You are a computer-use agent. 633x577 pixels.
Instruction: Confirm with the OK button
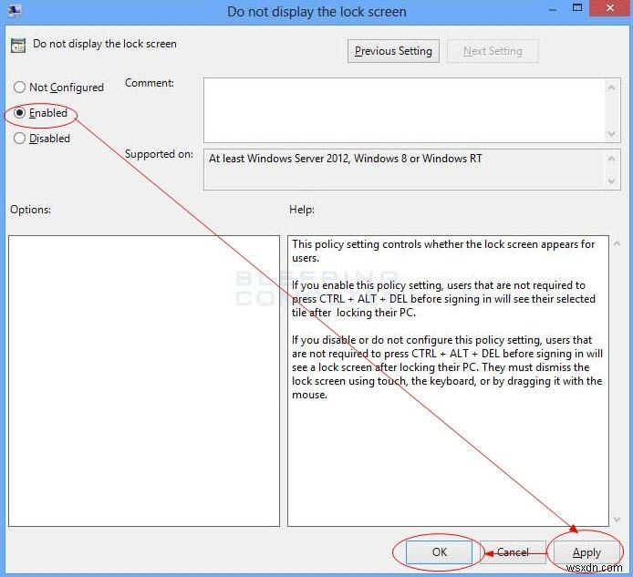click(x=440, y=552)
